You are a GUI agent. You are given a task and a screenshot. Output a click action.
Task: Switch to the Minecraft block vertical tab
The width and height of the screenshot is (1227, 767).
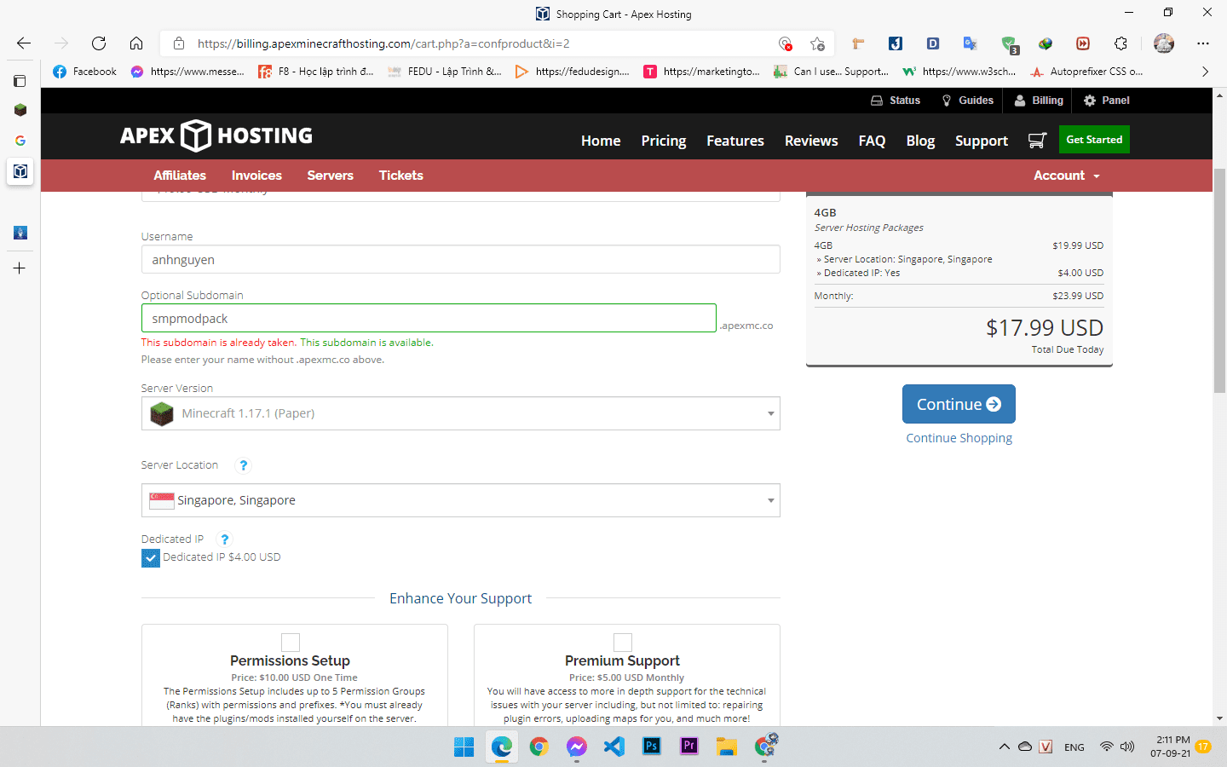tap(20, 110)
